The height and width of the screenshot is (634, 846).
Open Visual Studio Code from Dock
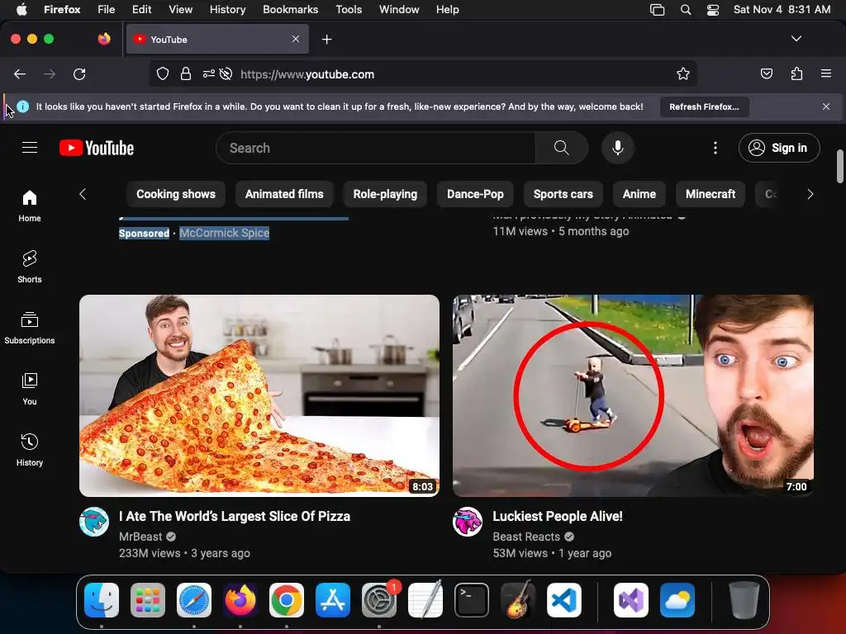click(x=563, y=600)
